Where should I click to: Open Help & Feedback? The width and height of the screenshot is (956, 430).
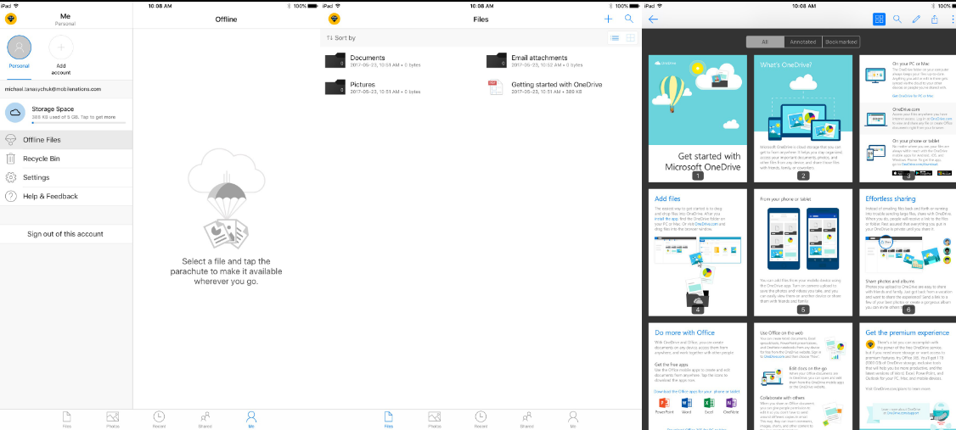point(66,196)
